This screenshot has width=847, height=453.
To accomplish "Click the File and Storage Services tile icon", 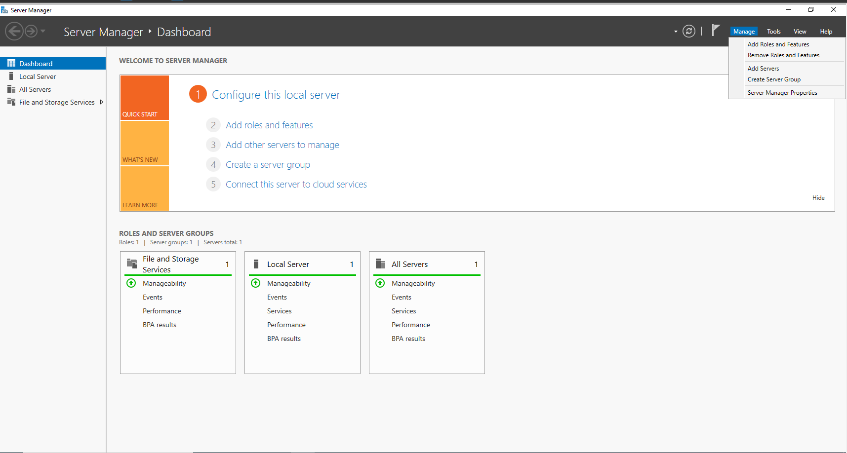I will point(132,264).
